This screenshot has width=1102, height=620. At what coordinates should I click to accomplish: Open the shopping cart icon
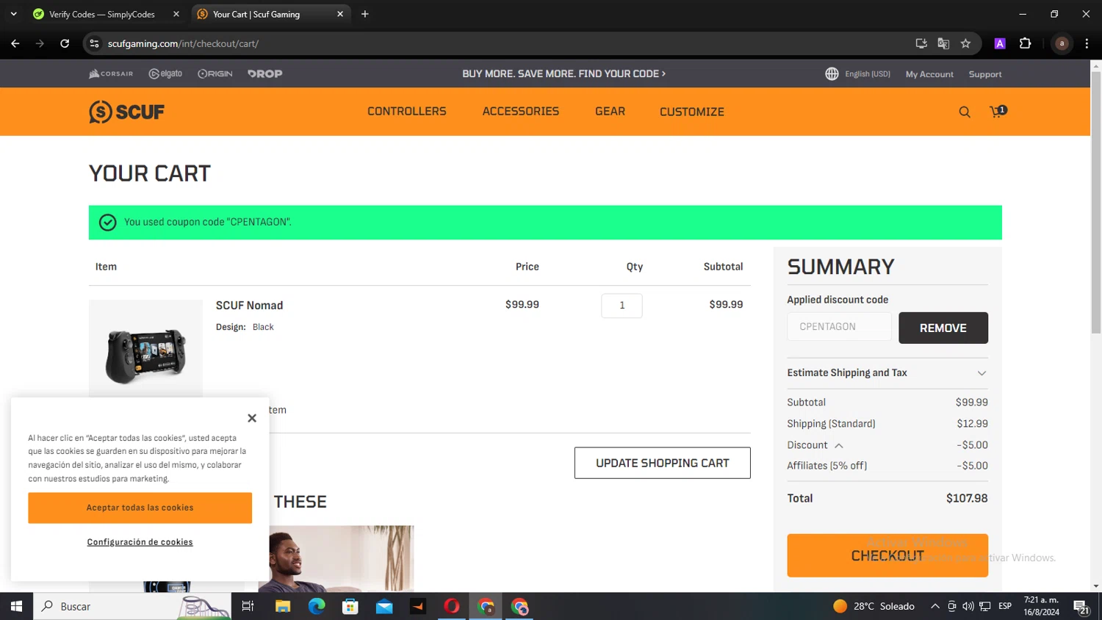tap(998, 111)
